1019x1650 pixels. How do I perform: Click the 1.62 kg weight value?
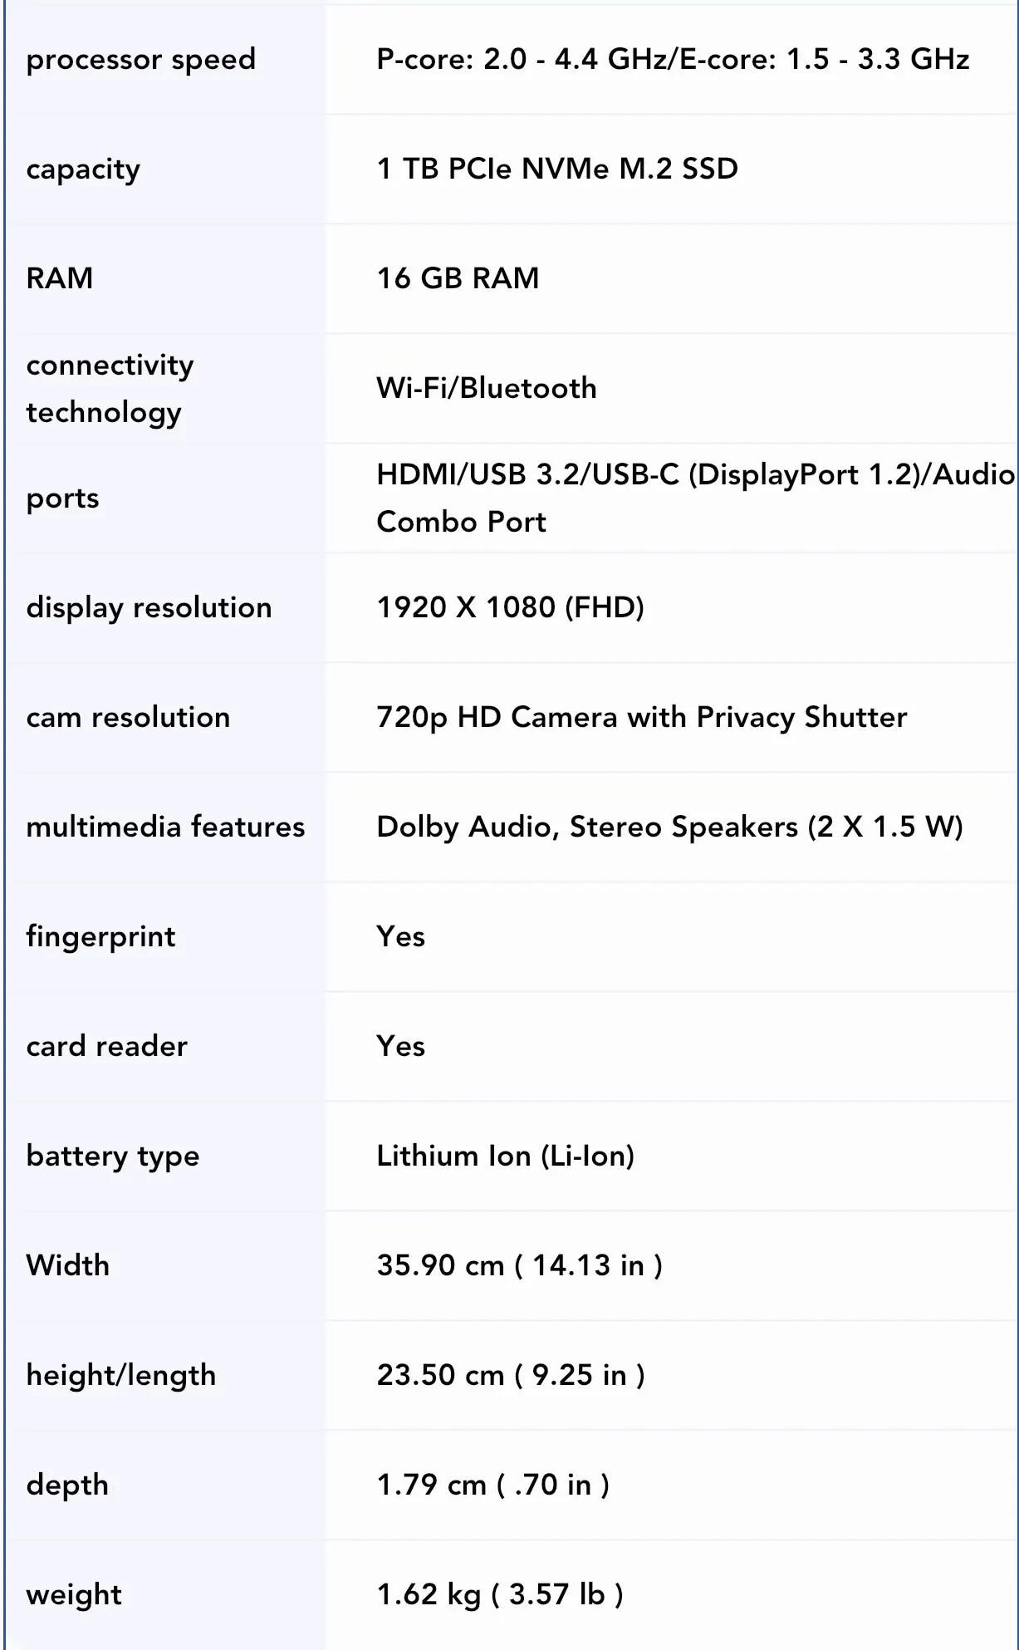[500, 1594]
